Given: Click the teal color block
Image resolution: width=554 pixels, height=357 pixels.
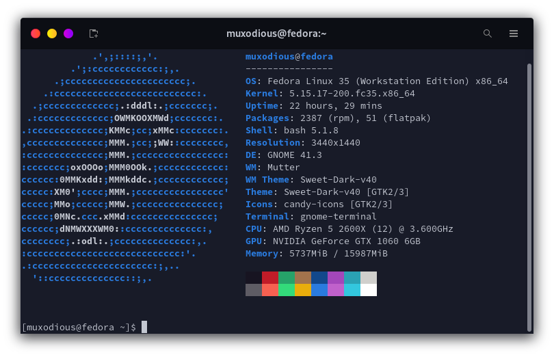Looking at the screenshot, I should pyautogui.click(x=352, y=278).
